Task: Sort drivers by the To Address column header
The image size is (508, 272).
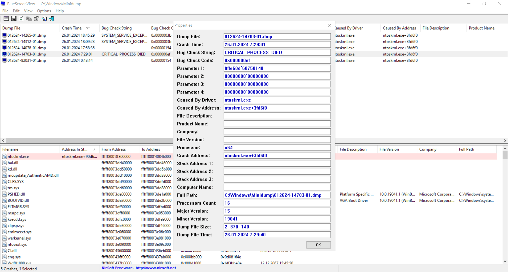Action: point(156,149)
